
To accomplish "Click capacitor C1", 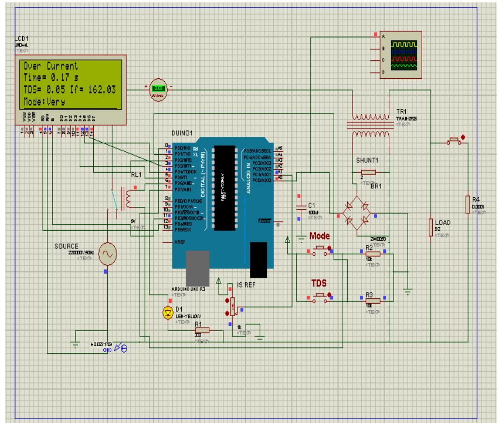I will tap(301, 208).
